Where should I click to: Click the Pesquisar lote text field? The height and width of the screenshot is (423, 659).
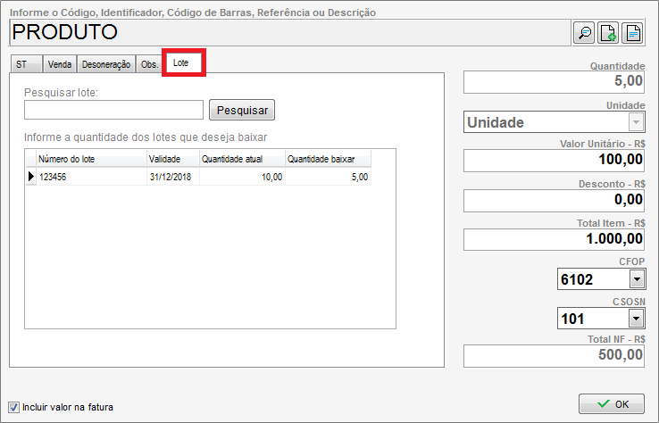tap(114, 110)
